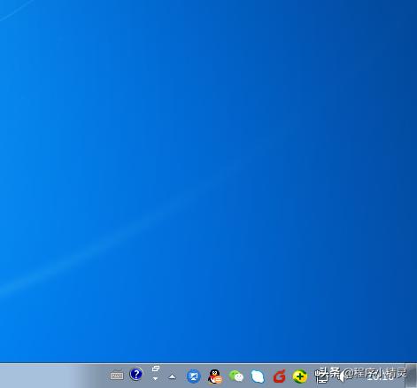This screenshot has height=388, width=417.
Task: Open the red swirl-shaped tray icon
Action: [x=279, y=376]
